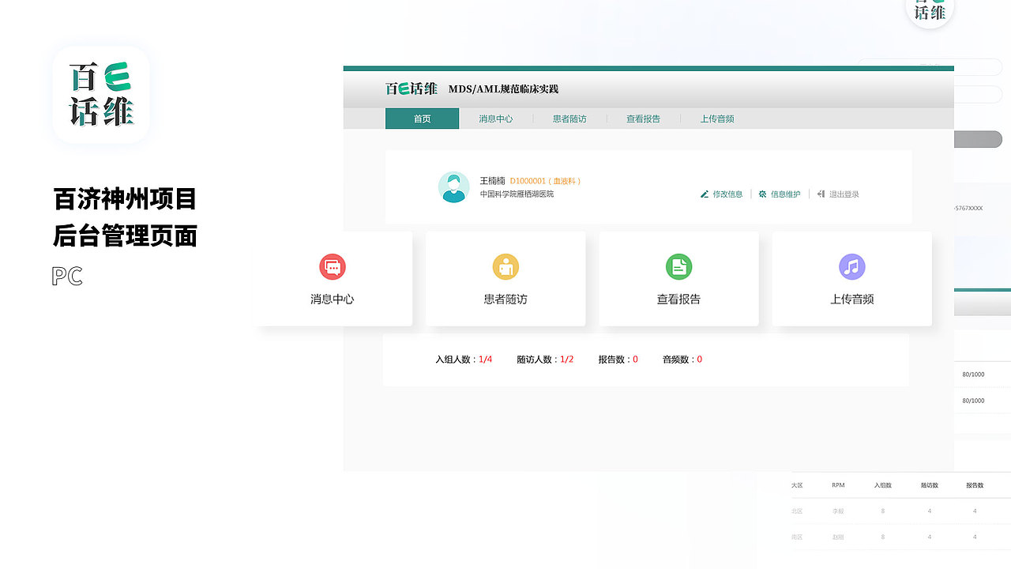The height and width of the screenshot is (569, 1011).
Task: Click the heading 后台管理页面
Action: (x=125, y=236)
